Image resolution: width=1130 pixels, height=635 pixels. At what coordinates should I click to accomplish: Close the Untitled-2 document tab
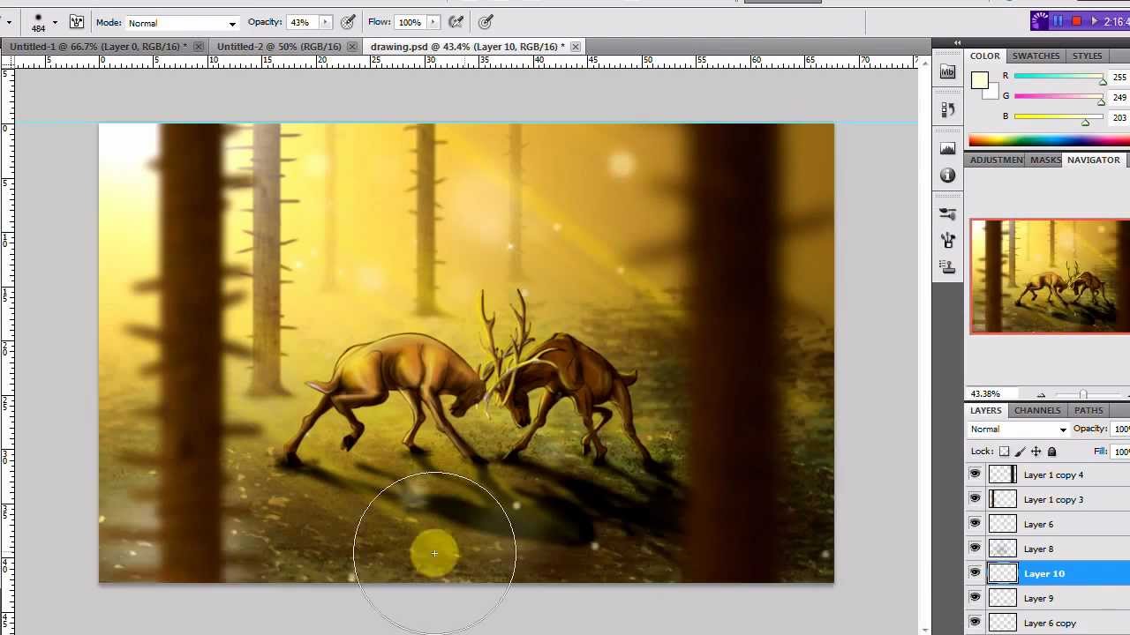click(352, 47)
